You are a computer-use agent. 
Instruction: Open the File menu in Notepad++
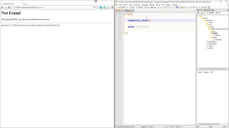117,5
